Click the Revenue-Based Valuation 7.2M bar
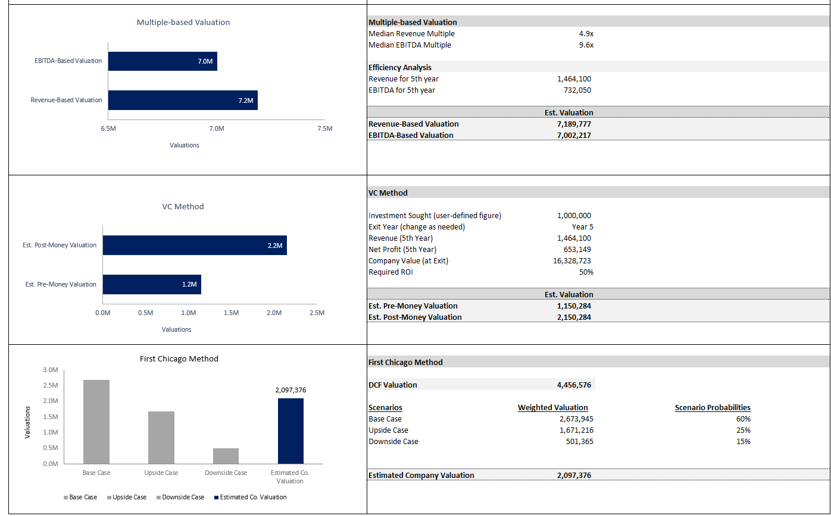The width and height of the screenshot is (831, 516). coord(183,100)
